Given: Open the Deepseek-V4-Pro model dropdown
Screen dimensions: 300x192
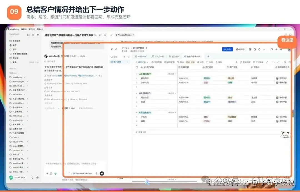Looking at the screenshot, I should tap(82, 173).
